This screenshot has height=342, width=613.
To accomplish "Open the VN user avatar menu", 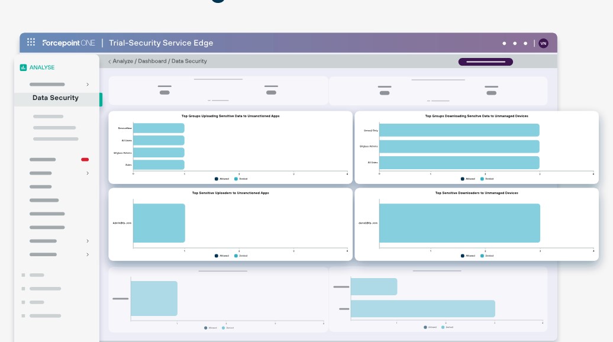I will pos(543,43).
